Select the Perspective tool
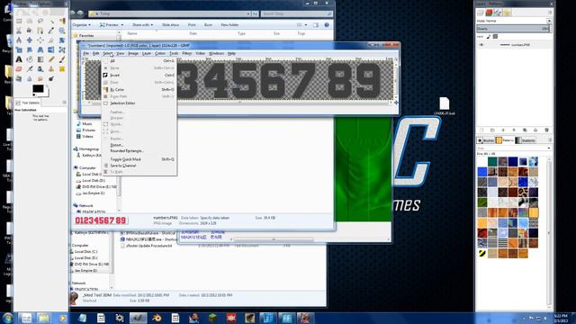Image resolution: width=576 pixels, height=324 pixels. pyautogui.click(x=40, y=49)
